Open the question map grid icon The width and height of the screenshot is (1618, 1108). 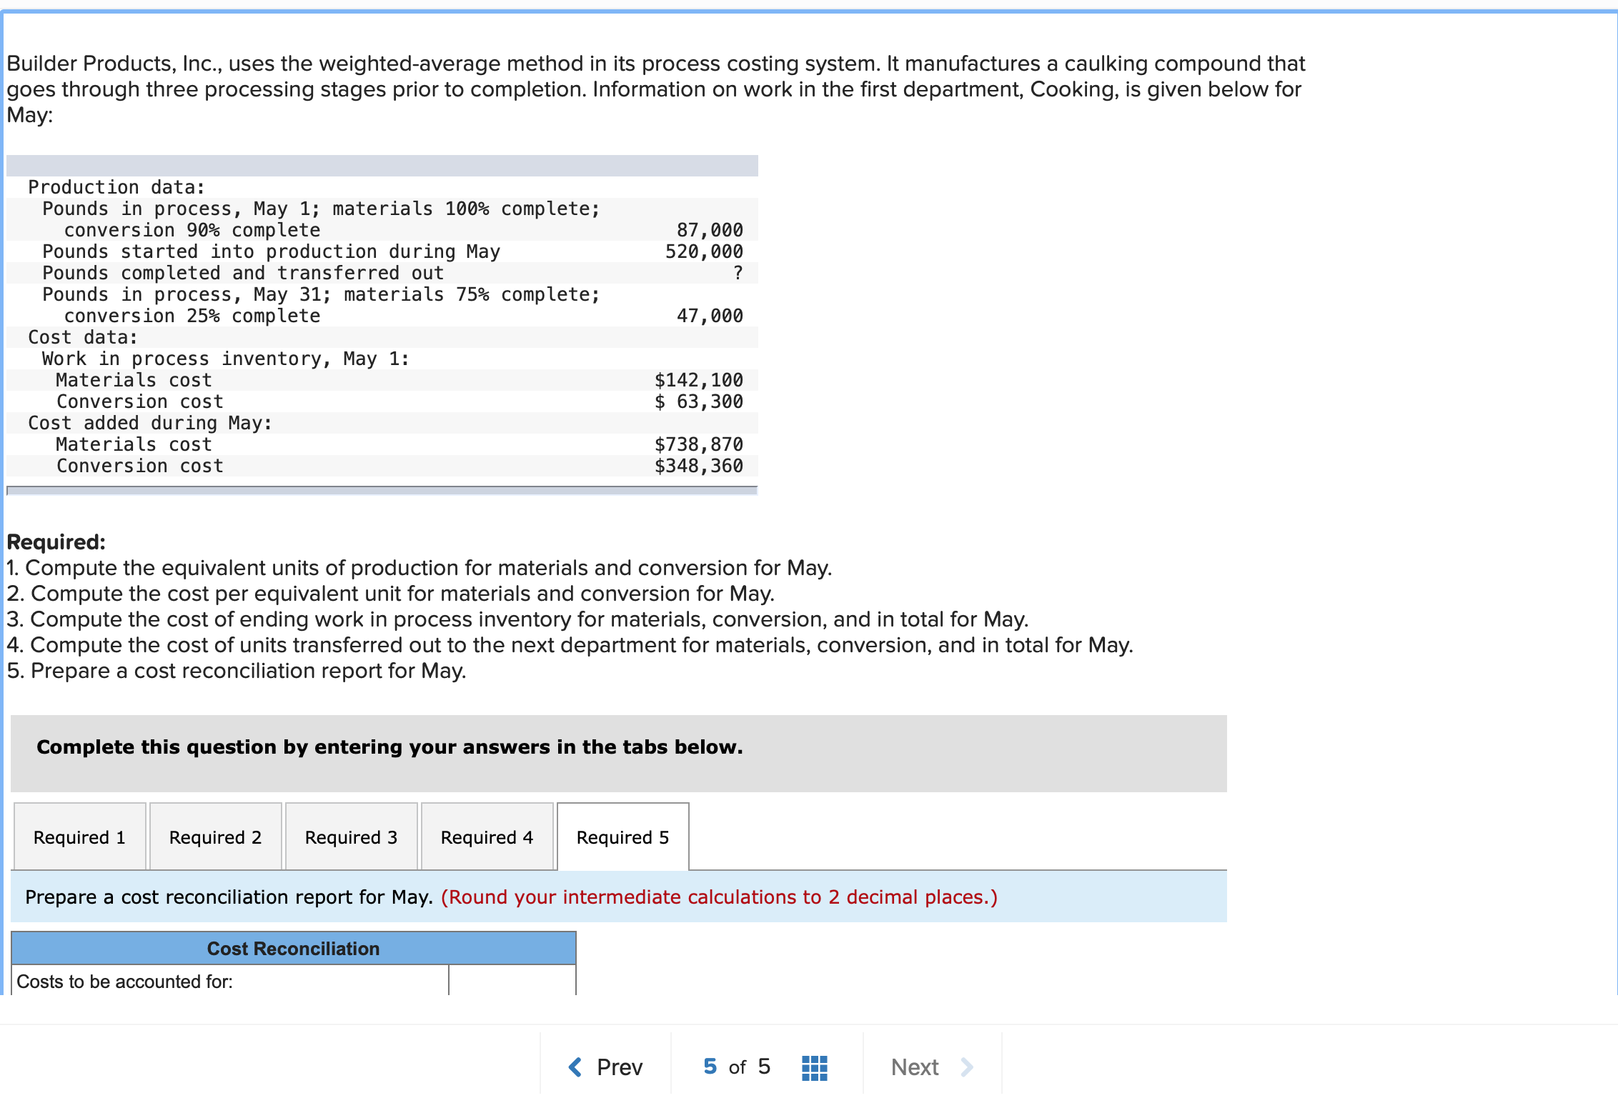(x=814, y=1066)
